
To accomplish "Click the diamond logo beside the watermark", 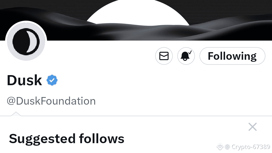I will [220, 147].
